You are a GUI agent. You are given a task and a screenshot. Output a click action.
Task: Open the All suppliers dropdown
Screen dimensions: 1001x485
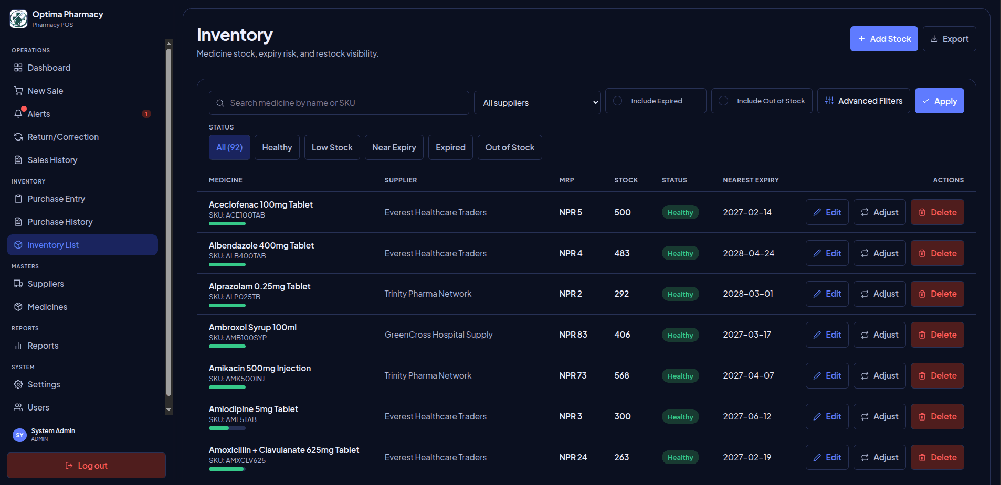click(537, 103)
